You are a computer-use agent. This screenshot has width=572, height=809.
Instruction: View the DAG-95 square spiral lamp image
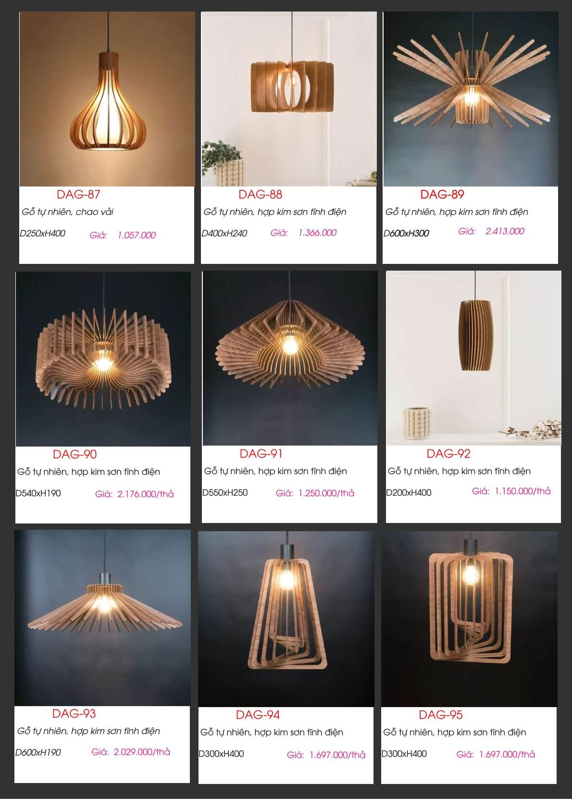click(469, 619)
